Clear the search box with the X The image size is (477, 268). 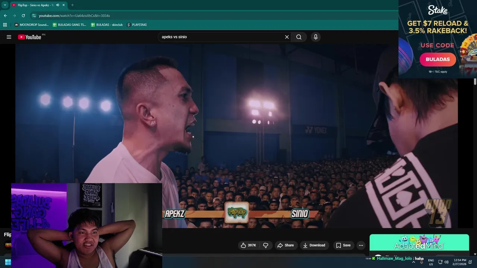pos(287,37)
